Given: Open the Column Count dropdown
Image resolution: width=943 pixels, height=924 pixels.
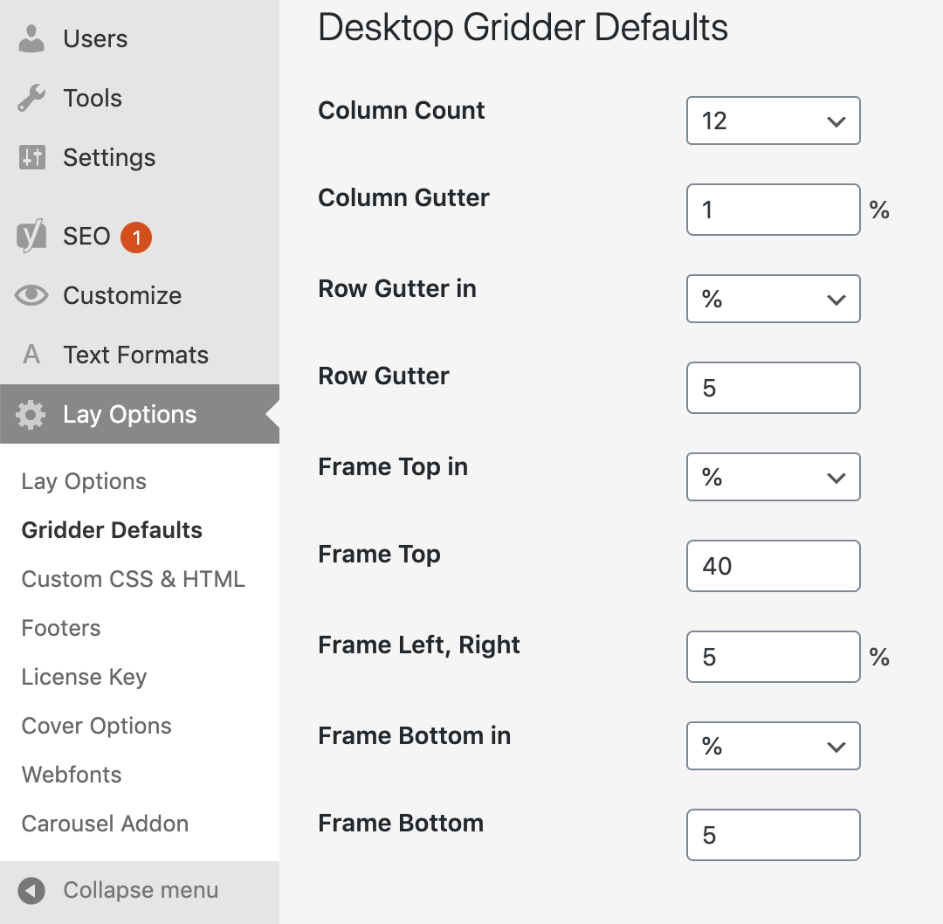Looking at the screenshot, I should (773, 121).
